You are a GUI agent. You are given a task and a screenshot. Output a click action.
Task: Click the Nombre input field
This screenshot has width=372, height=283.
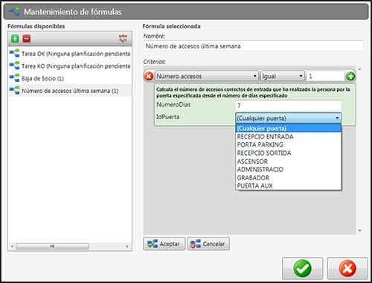point(253,46)
